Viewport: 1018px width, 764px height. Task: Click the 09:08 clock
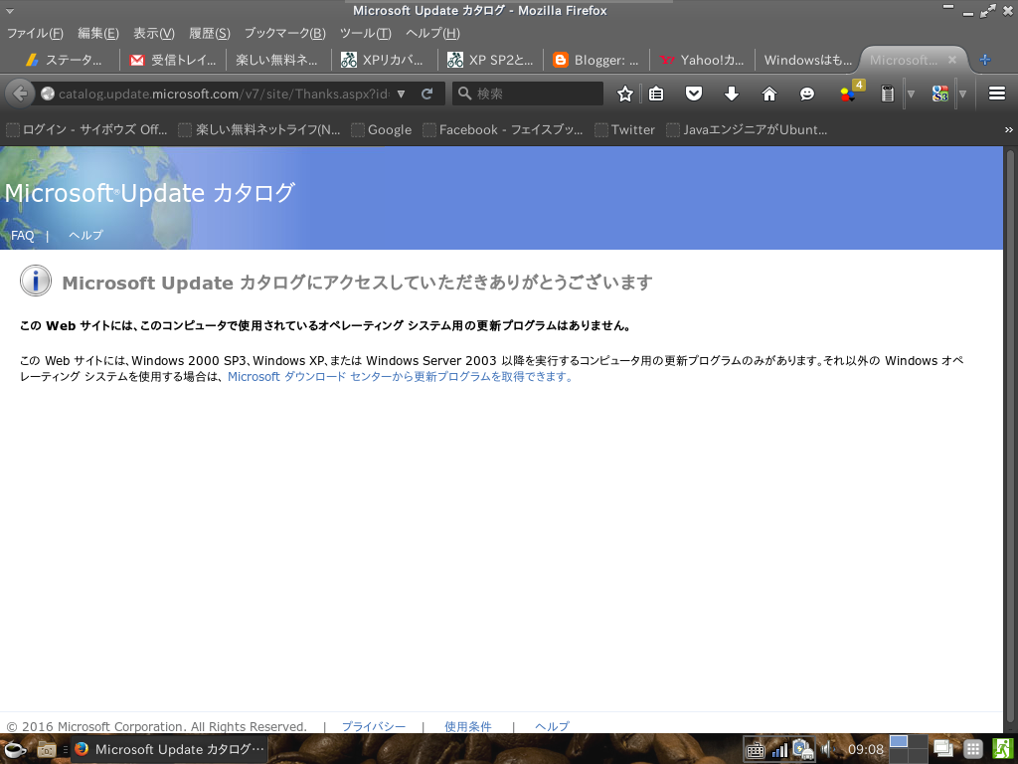(x=866, y=750)
